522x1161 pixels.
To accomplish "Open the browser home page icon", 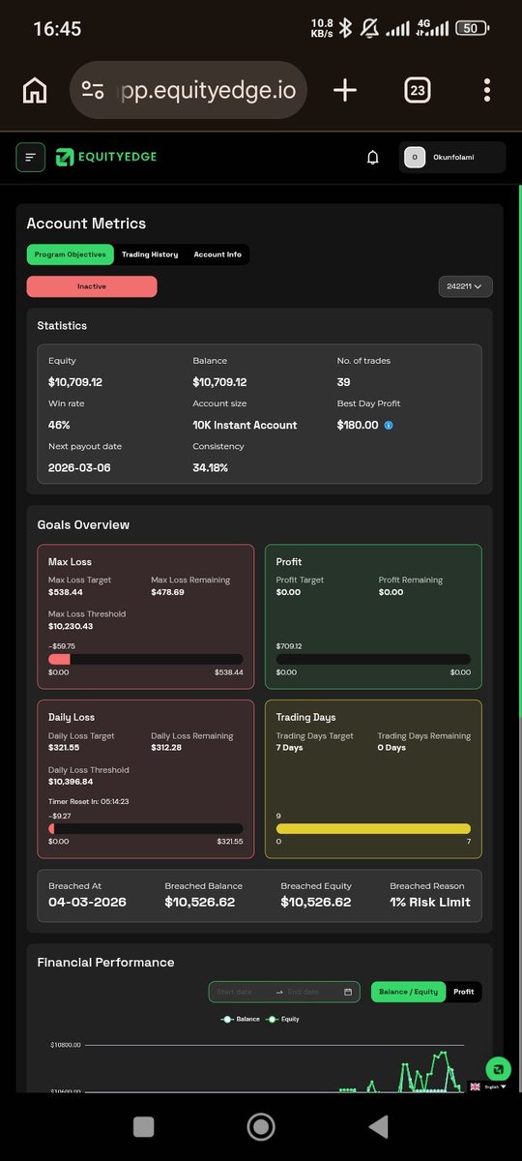I will pos(35,91).
